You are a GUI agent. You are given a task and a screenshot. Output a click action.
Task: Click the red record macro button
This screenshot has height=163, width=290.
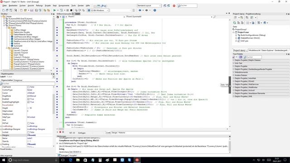click(60, 132)
